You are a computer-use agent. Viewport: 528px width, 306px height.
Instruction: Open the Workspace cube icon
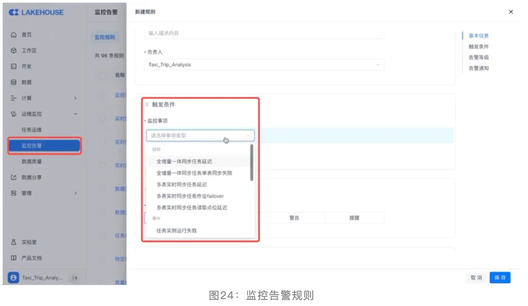(x=14, y=51)
